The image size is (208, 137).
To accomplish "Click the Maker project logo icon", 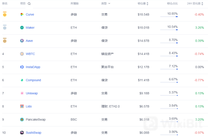I will point(22,27).
